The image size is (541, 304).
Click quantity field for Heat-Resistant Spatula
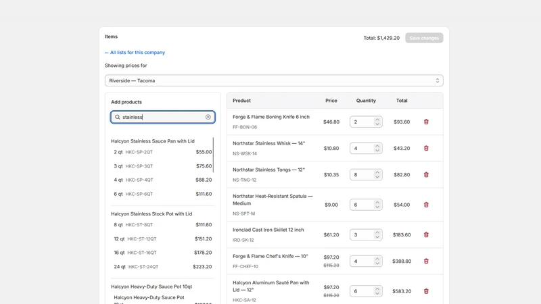tap(366, 205)
